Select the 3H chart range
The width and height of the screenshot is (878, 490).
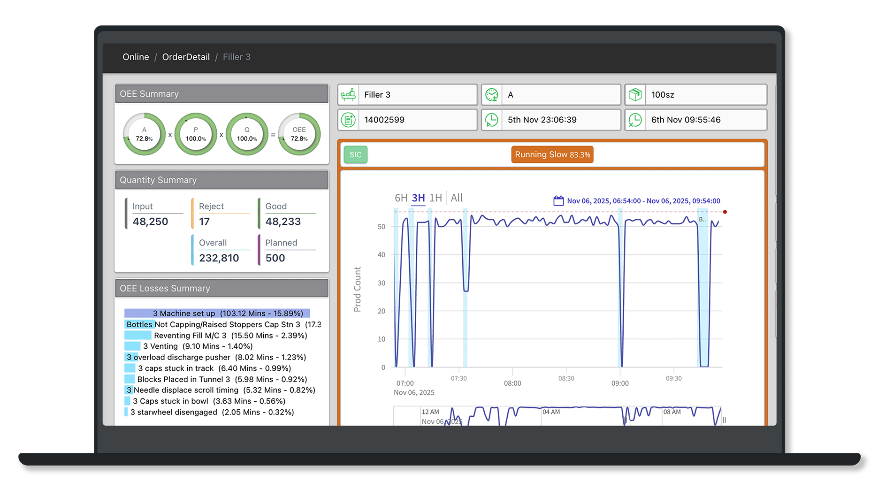tap(418, 198)
